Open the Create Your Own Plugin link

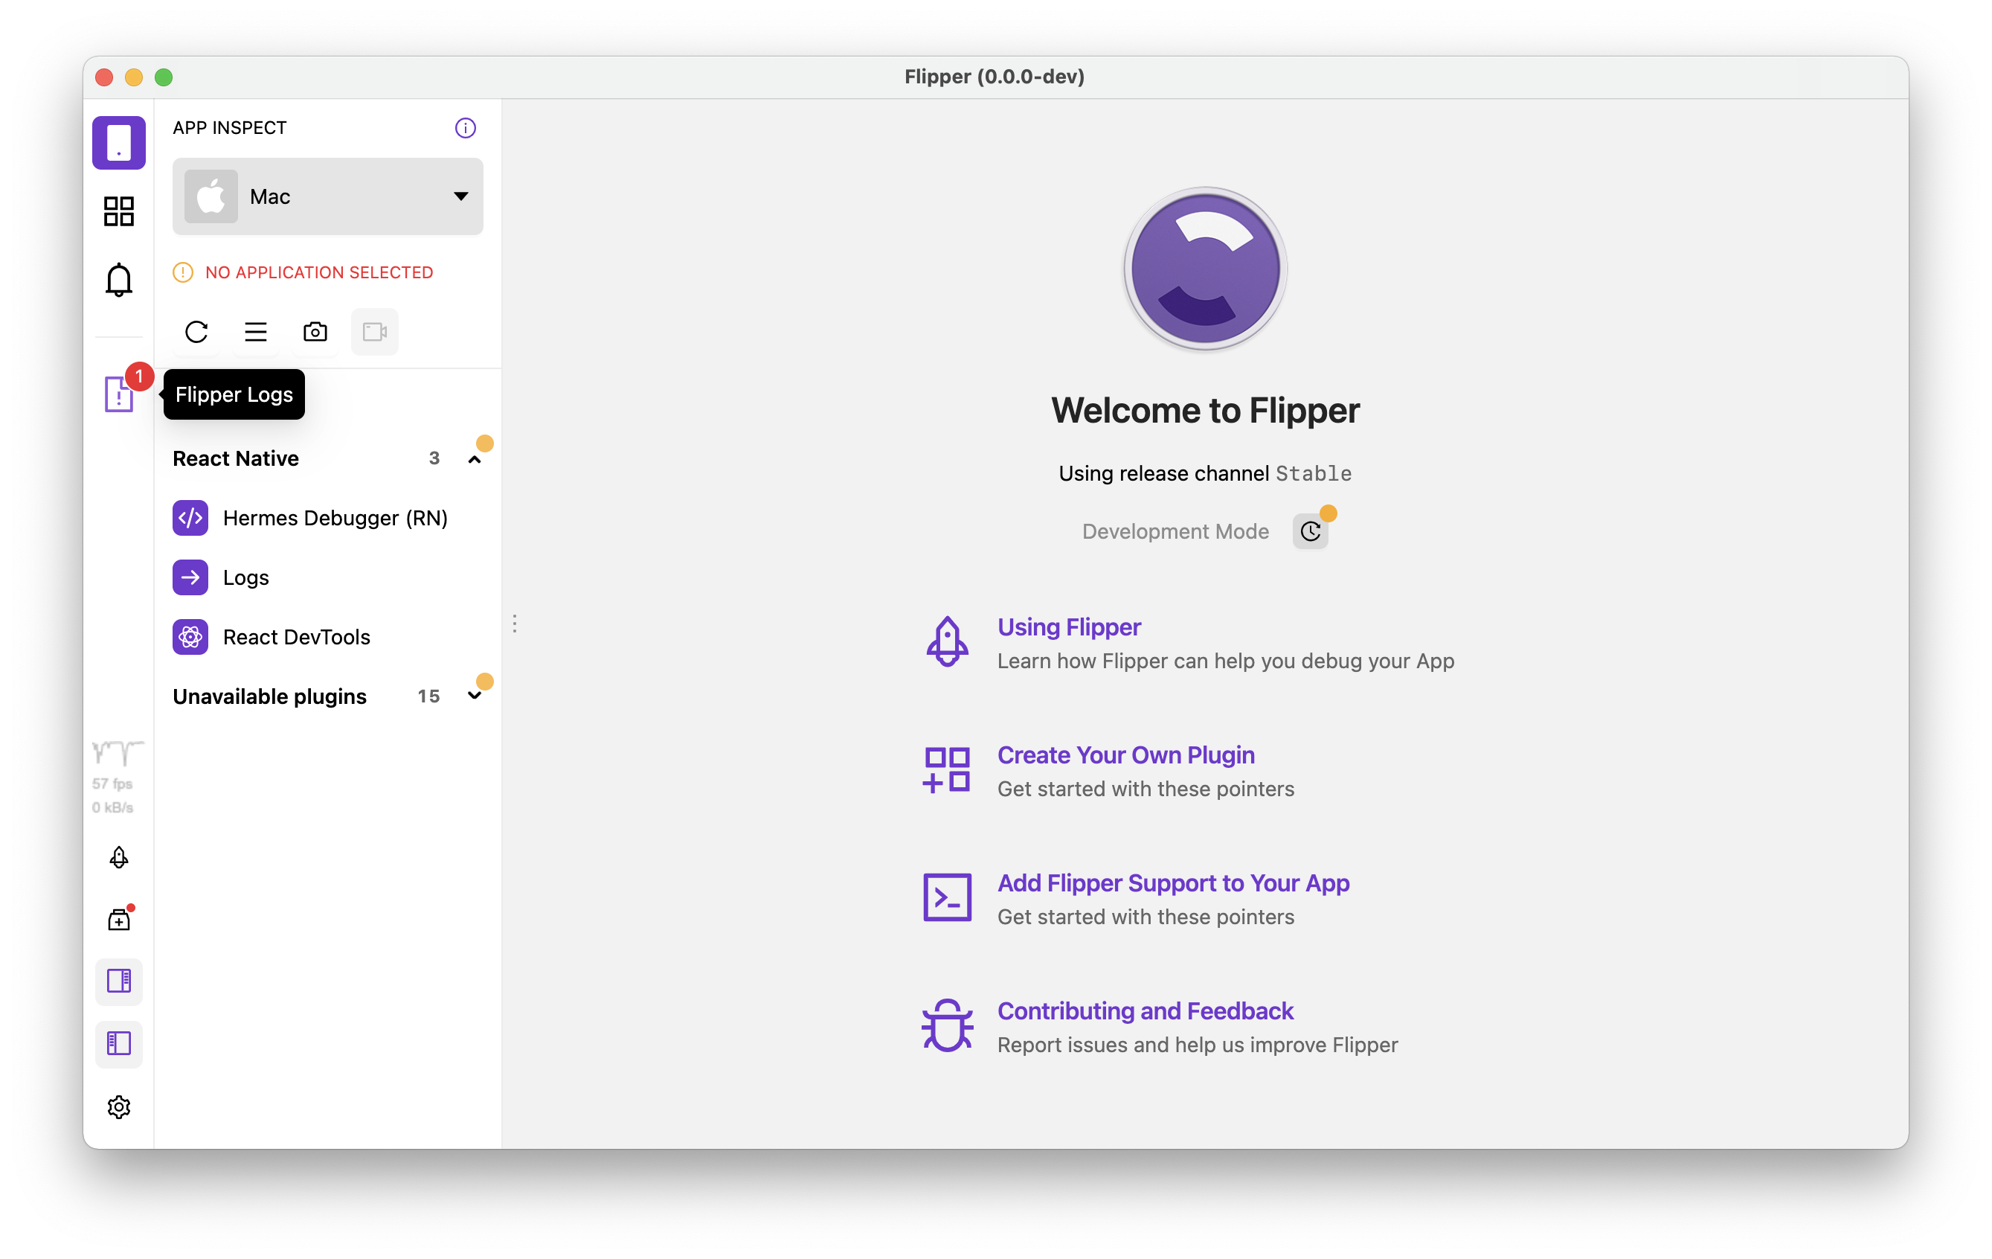point(1125,755)
